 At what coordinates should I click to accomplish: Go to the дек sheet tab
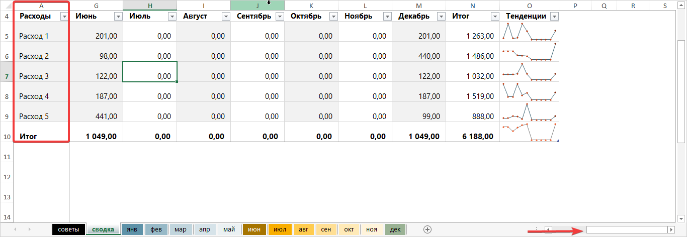(x=396, y=229)
